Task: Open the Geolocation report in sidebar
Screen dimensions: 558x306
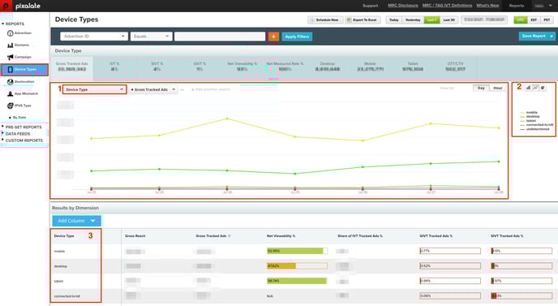Action: [x=21, y=82]
